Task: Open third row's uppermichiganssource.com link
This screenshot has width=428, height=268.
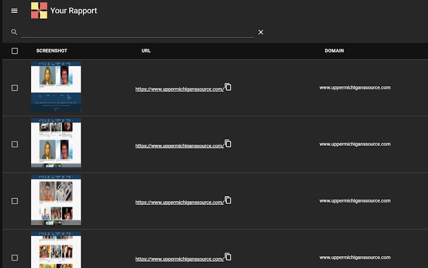Action: [x=180, y=203]
